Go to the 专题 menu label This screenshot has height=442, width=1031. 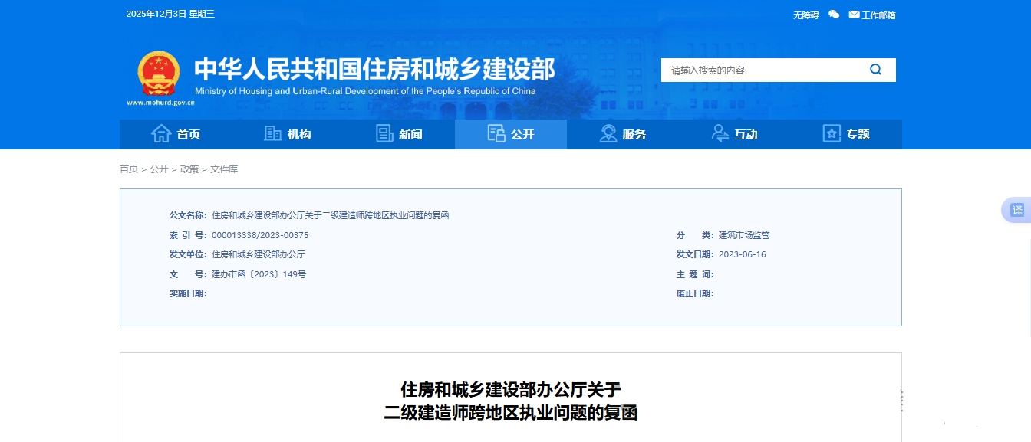(x=858, y=135)
